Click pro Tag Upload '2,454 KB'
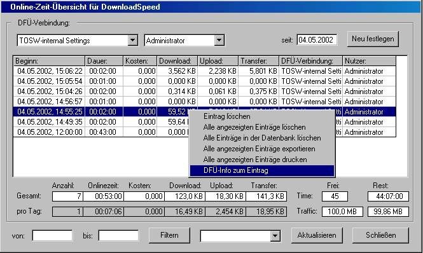The height and width of the screenshot is (253, 423). 226,212
